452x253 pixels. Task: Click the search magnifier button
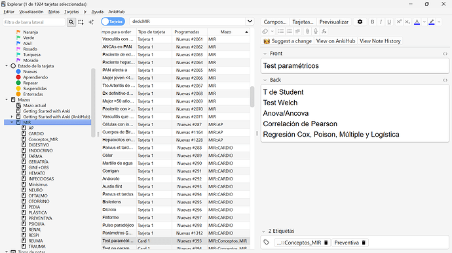(x=71, y=22)
